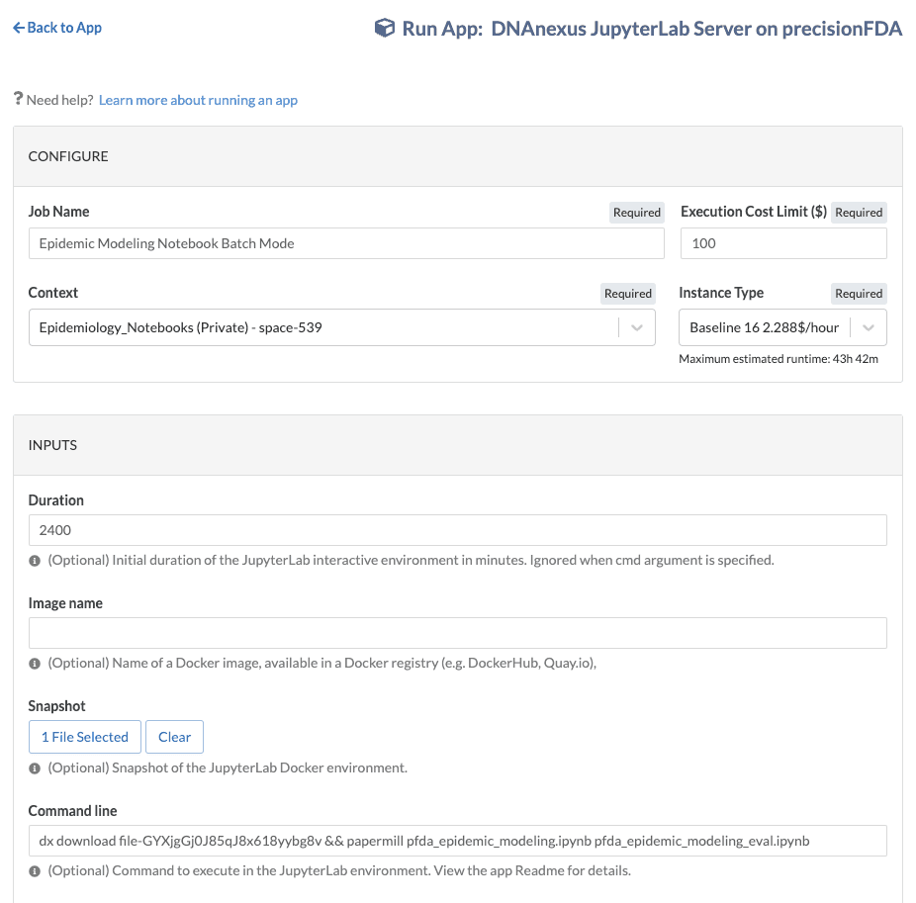Image resolution: width=916 pixels, height=903 pixels.
Task: Click the Run App page title
Action: coord(652,28)
